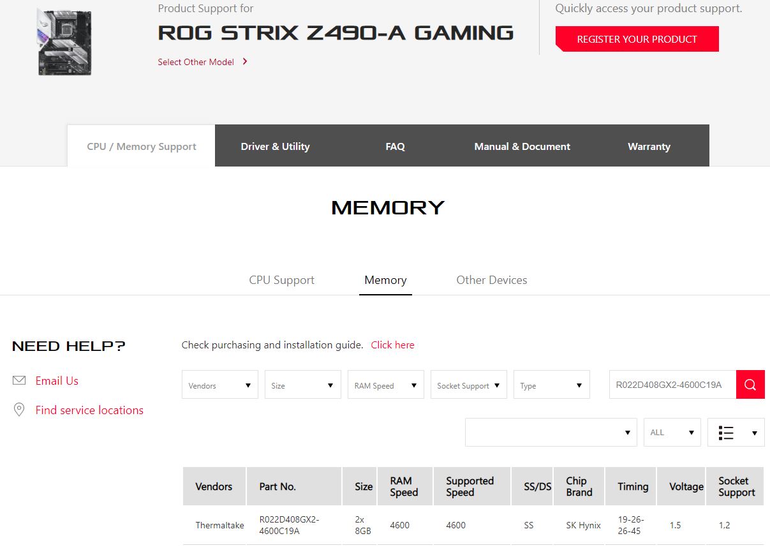This screenshot has height=550, width=770.
Task: Click the 19-26-26-45 timing cell
Action: (631, 525)
